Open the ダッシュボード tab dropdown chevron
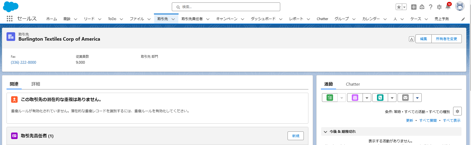Image resolution: width=471 pixels, height=145 pixels. click(281, 19)
